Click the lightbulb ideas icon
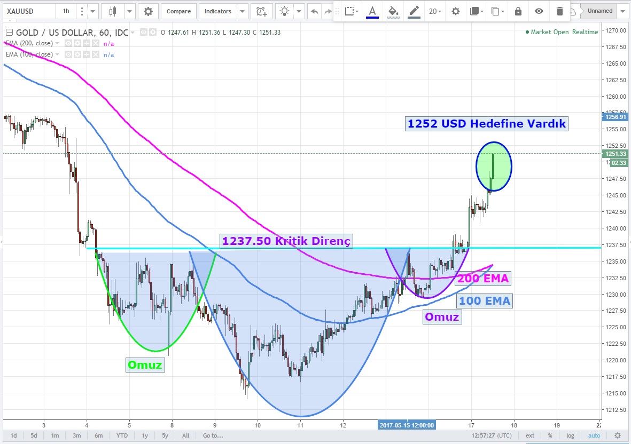The image size is (631, 444). (285, 11)
